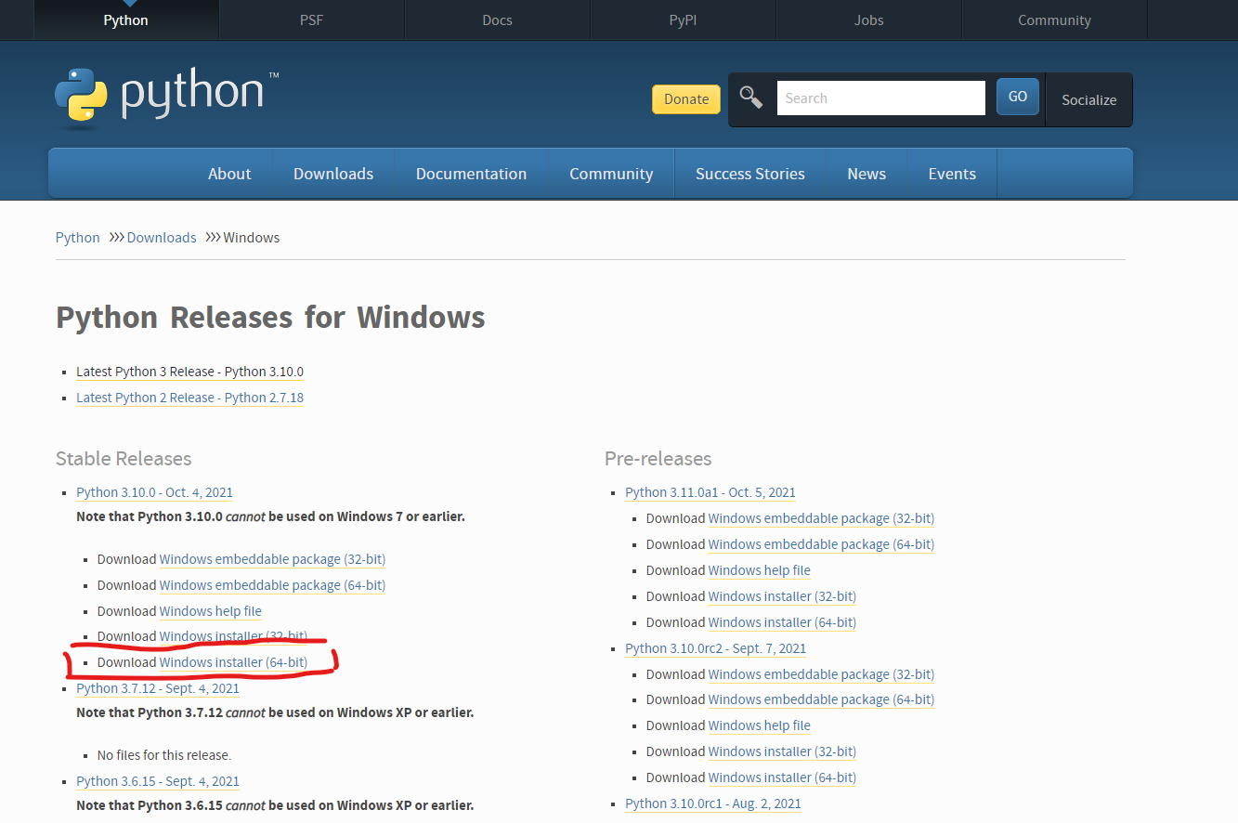Open Latest Python 3 Release - Python 3.10.0
This screenshot has height=823, width=1238.
[189, 372]
